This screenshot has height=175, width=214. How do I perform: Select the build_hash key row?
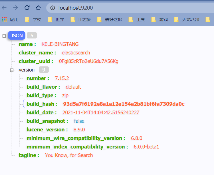42,104
